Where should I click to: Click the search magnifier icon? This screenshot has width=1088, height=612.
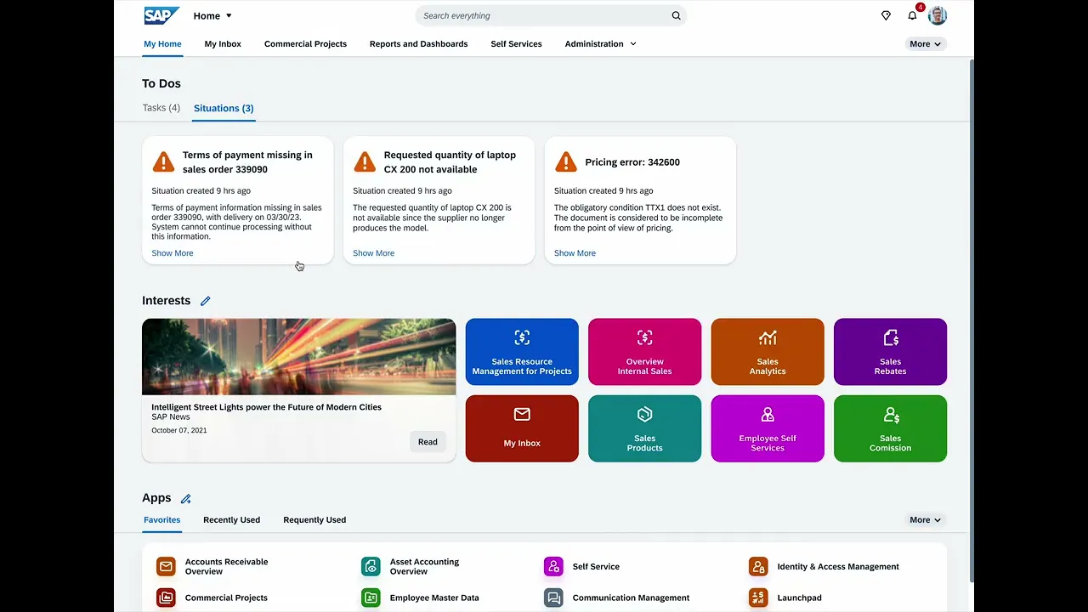tap(676, 15)
